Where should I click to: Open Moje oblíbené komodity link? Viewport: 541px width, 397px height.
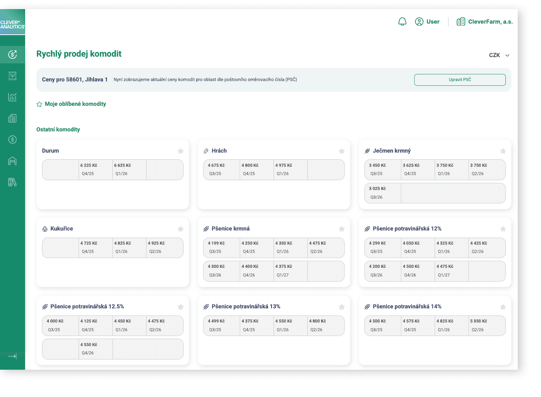[75, 104]
